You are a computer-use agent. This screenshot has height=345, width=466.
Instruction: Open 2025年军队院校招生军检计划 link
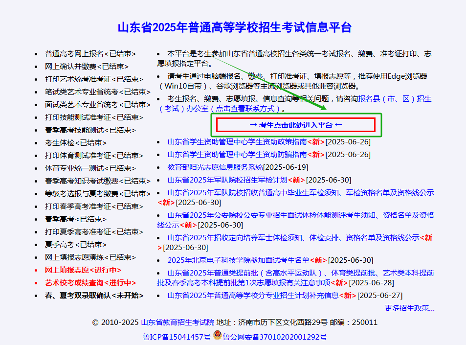pos(227,180)
